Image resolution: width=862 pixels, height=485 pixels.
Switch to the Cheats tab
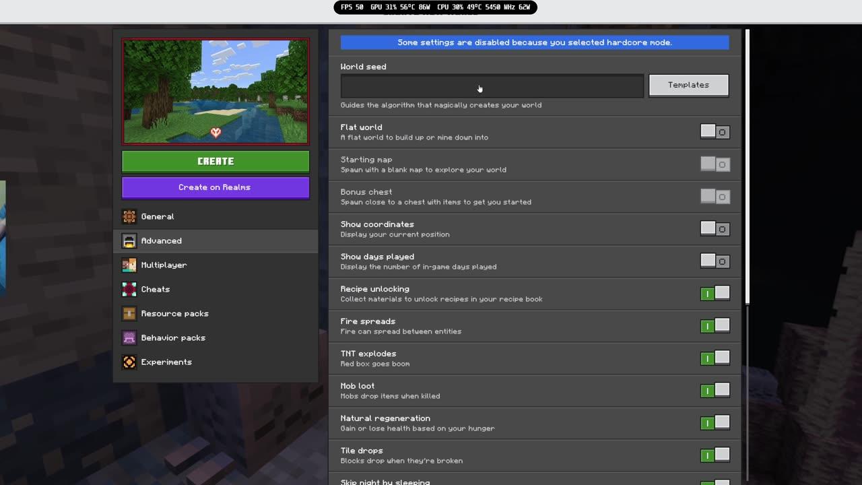[x=215, y=289]
